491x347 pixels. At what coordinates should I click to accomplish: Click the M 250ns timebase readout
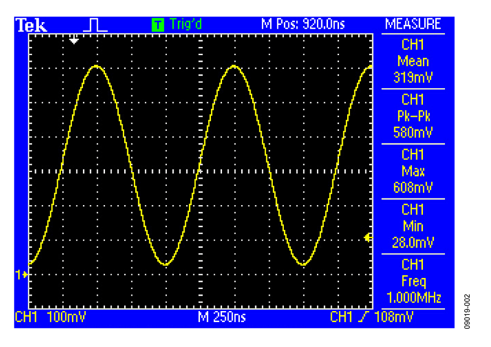pos(222,317)
